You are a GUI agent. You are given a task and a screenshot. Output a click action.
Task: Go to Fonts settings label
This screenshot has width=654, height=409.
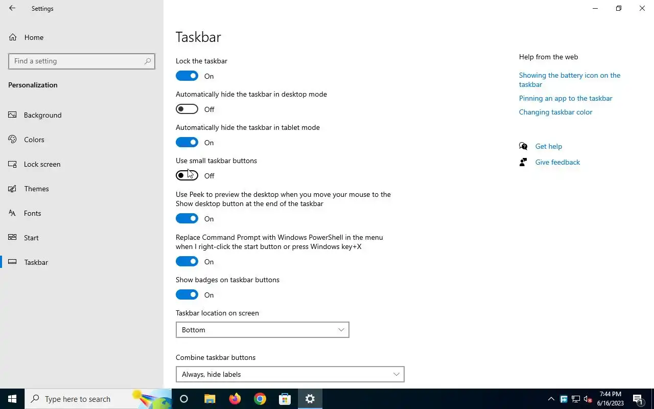coord(32,213)
